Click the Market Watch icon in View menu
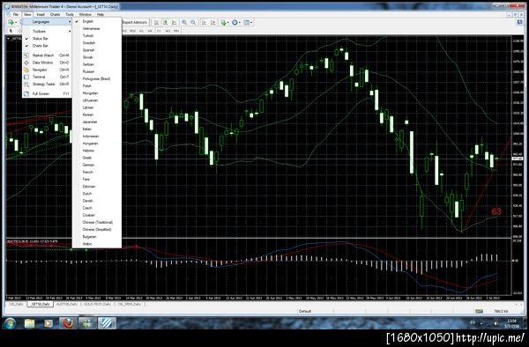Viewport: 529px width, 347px height. [x=26, y=55]
